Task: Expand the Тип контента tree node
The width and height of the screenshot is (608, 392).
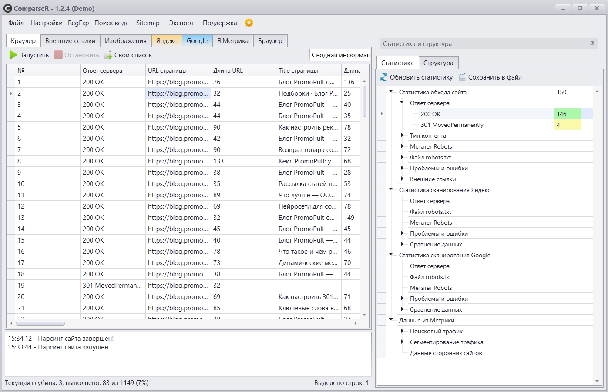Action: 402,136
